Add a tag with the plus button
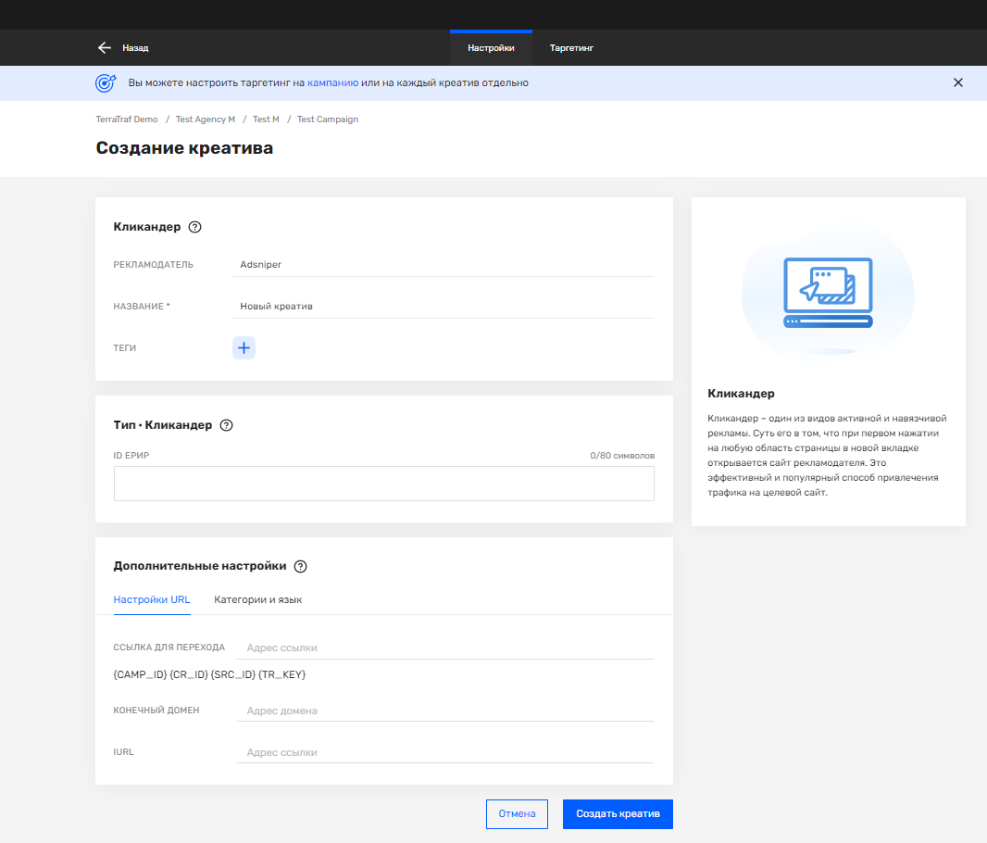987x843 pixels. coord(244,347)
